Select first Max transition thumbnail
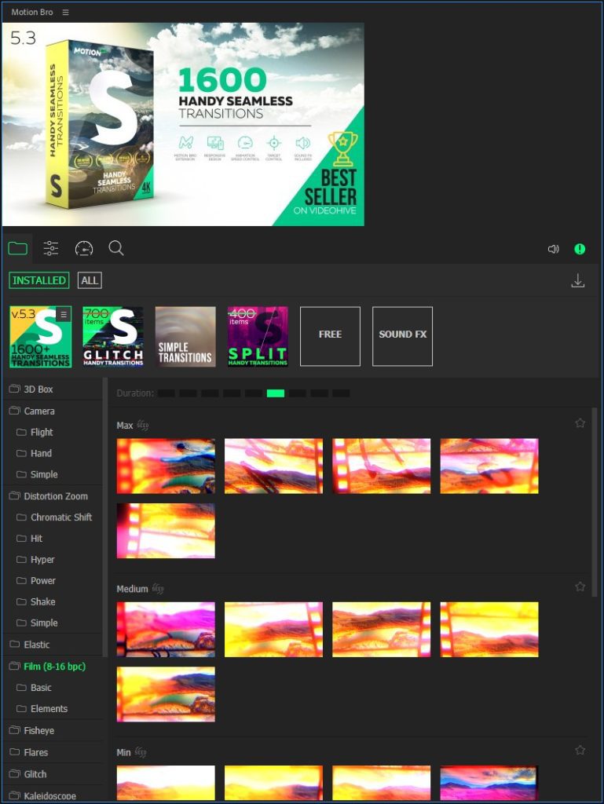 click(166, 466)
